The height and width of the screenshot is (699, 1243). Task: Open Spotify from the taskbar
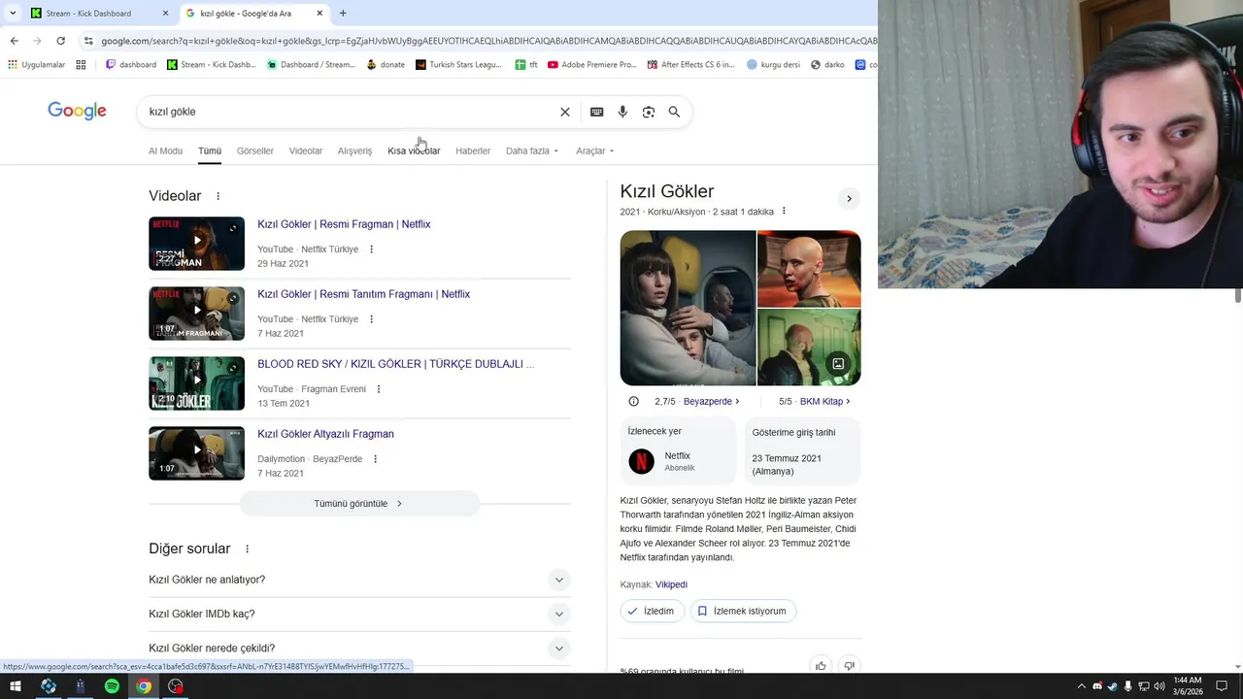(x=112, y=686)
